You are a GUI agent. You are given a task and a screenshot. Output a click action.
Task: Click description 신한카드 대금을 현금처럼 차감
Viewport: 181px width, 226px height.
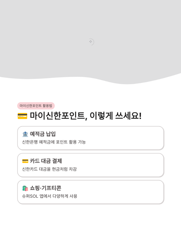point(49,169)
